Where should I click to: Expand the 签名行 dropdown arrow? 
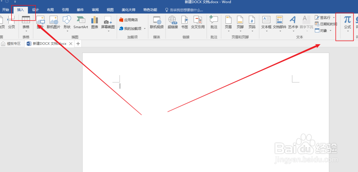pos(334,18)
